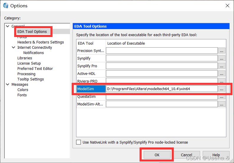Click the Active-HDL path field

pyautogui.click(x=162, y=73)
